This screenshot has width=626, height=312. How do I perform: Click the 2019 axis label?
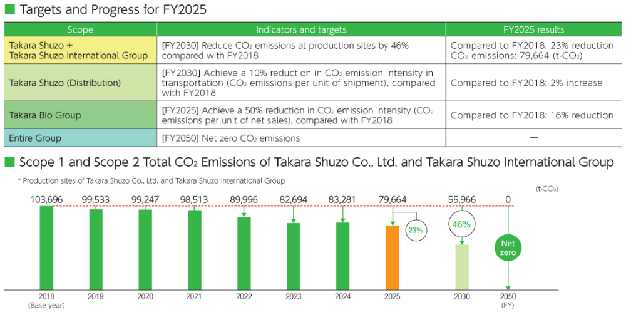(96, 297)
